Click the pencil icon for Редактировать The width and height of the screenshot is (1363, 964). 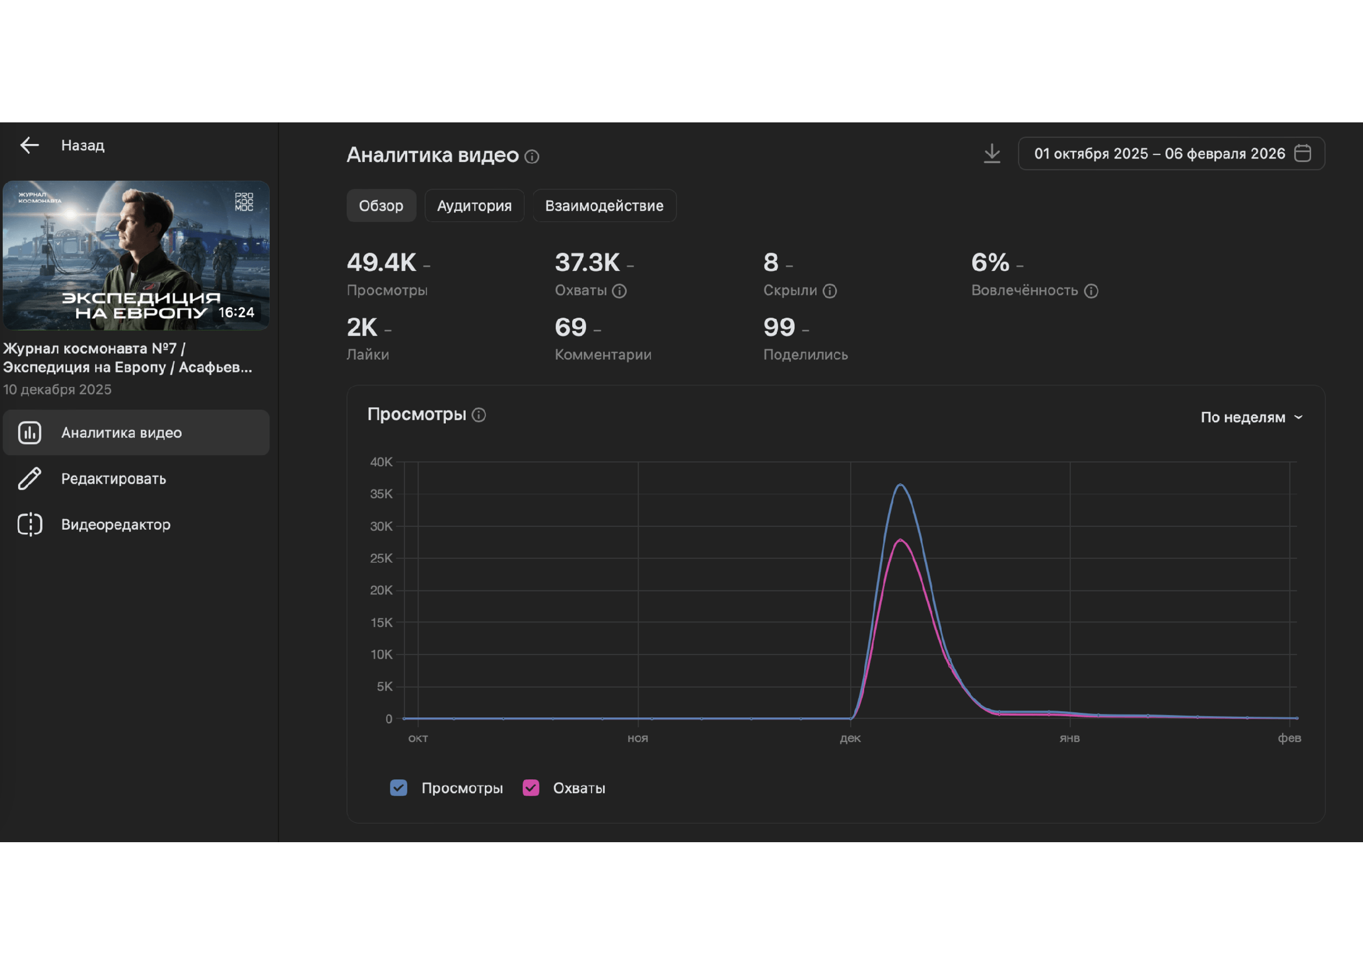tap(30, 479)
